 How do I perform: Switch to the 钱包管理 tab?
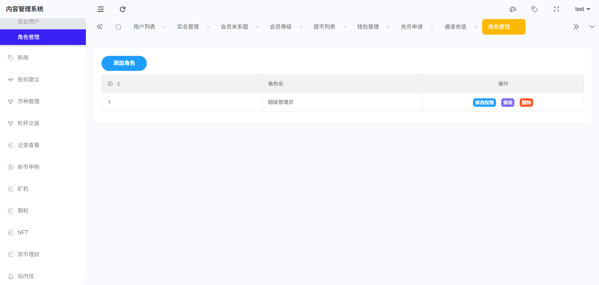368,27
